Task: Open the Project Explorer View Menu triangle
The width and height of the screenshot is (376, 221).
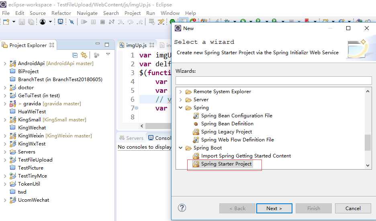Action: pos(108,54)
